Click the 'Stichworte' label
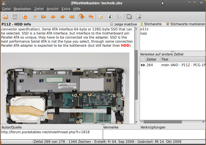The height and width of the screenshot is (145, 206). pos(153,24)
